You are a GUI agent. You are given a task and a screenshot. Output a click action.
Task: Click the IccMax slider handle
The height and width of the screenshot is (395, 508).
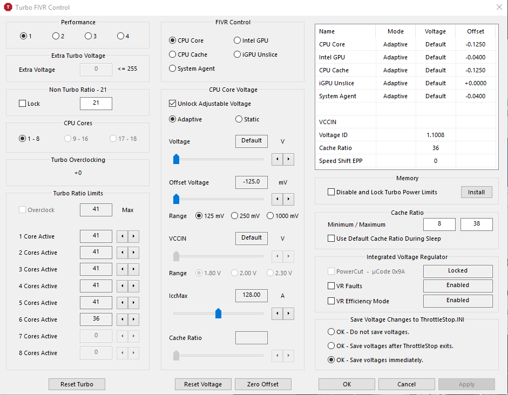(218, 313)
